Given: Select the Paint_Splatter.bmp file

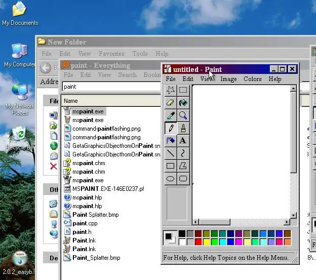Looking at the screenshot, I should (92, 258).
